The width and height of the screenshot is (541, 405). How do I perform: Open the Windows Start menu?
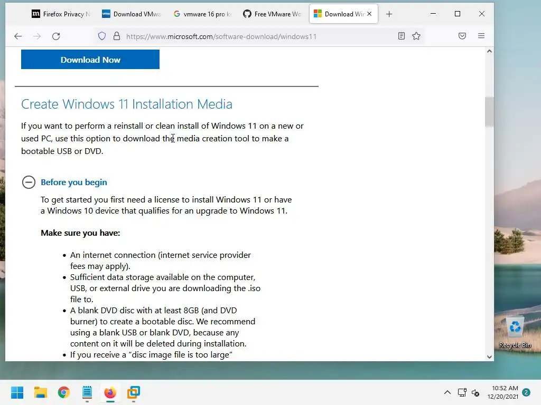tap(17, 392)
